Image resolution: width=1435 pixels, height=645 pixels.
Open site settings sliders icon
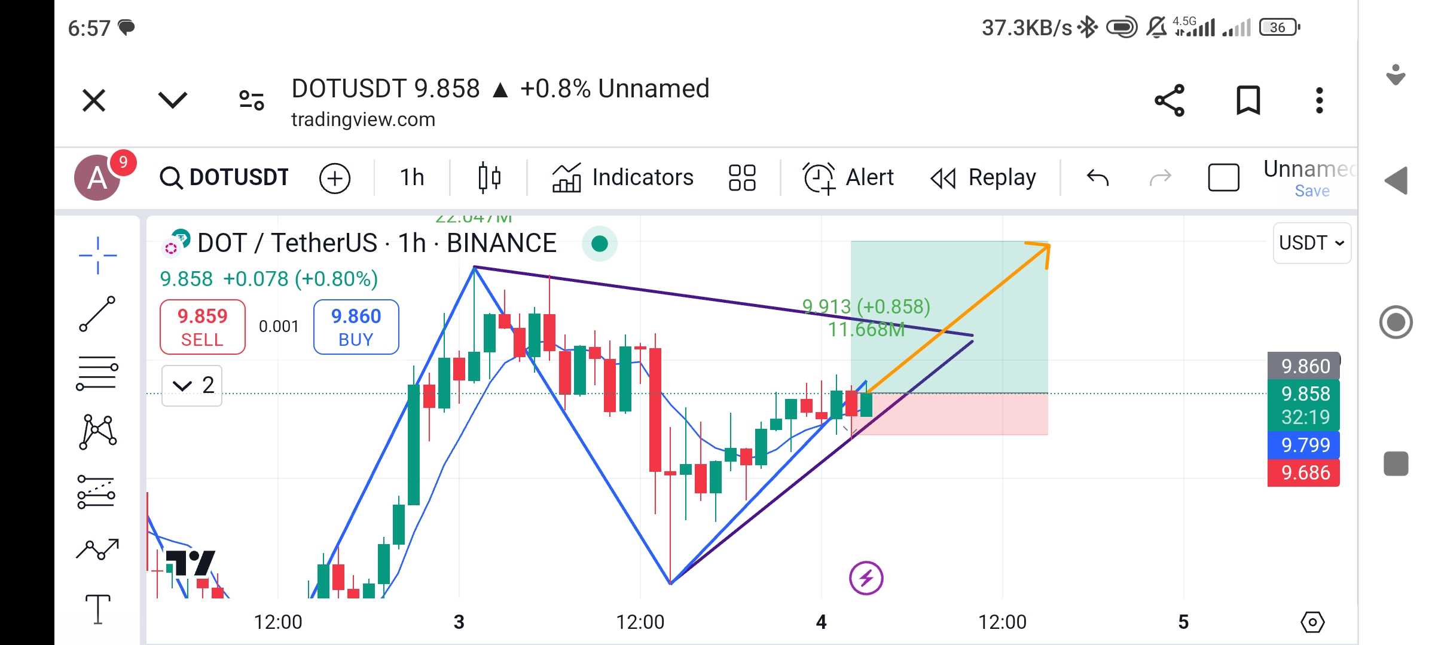251,100
